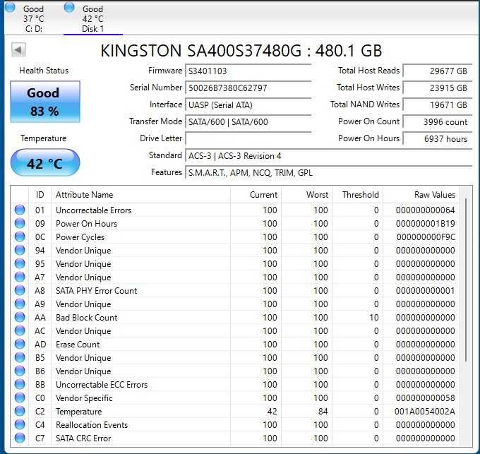Click Total NAND Writes value 19671 GB
Screen dimensions: 480x454
tap(438, 105)
